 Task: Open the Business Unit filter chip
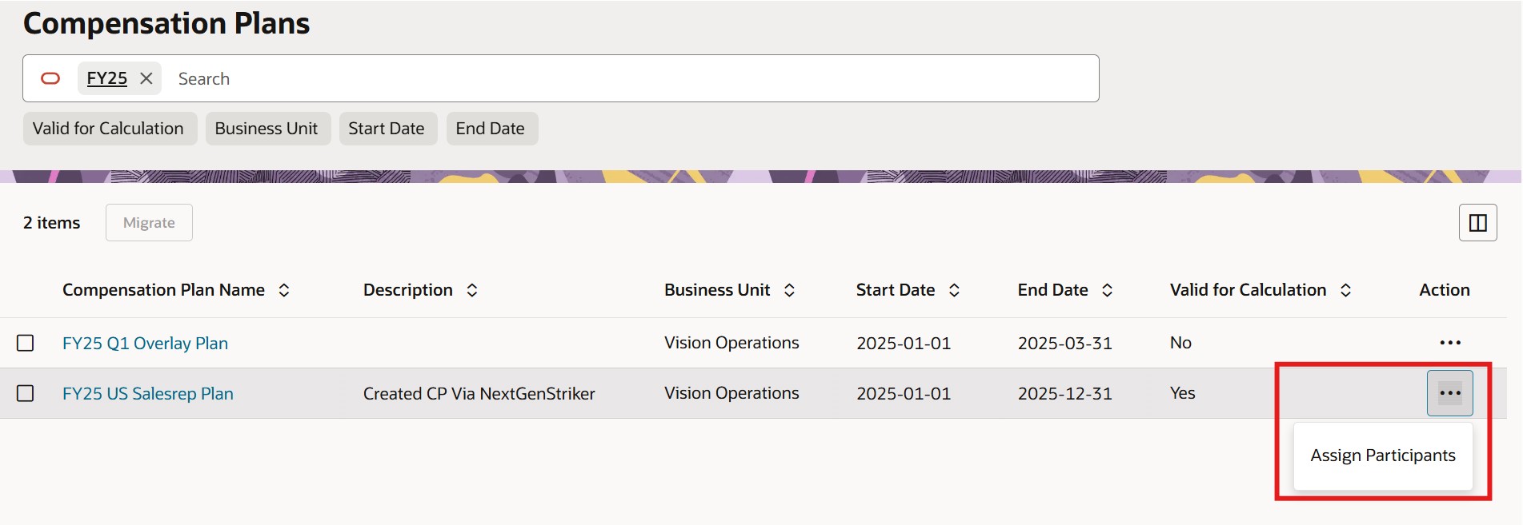click(267, 129)
